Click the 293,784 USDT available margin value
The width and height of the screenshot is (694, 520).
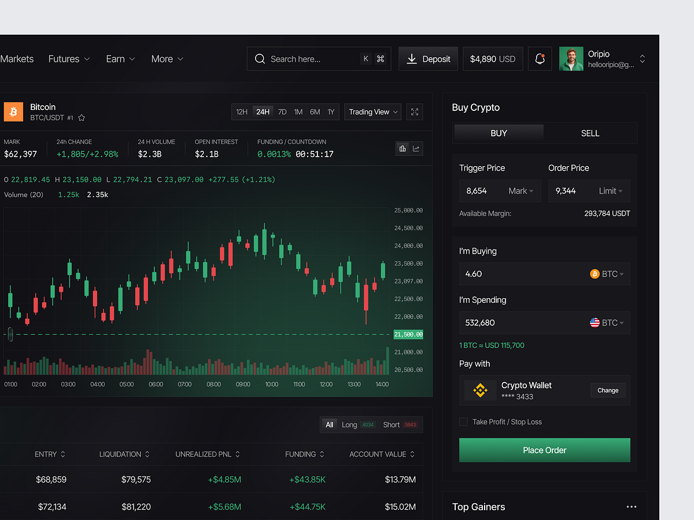click(x=607, y=214)
